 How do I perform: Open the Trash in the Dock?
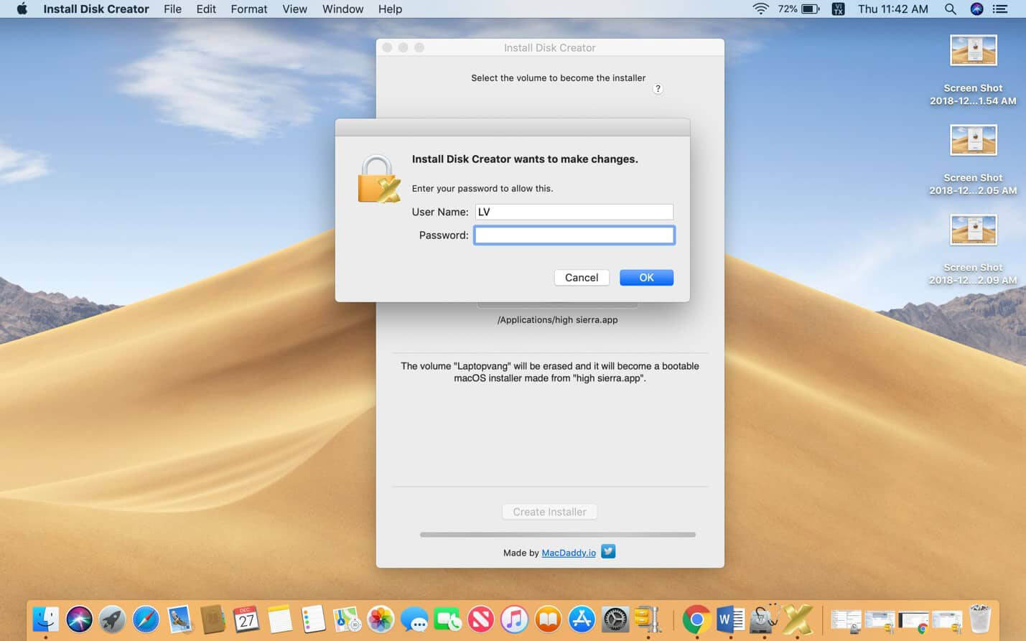(979, 619)
